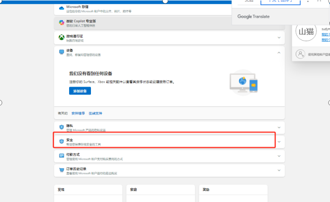The width and height of the screenshot is (330, 202).
Task: Click the shield icon beside 隐私
Action: coord(62,127)
